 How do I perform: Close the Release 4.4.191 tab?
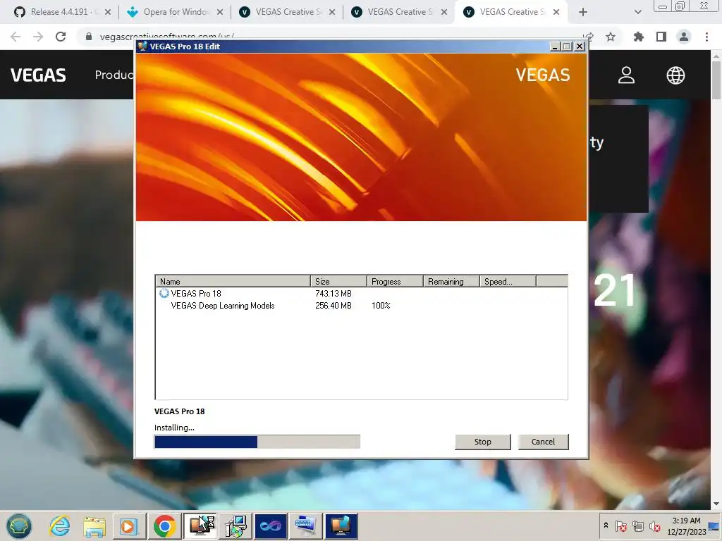coord(108,12)
